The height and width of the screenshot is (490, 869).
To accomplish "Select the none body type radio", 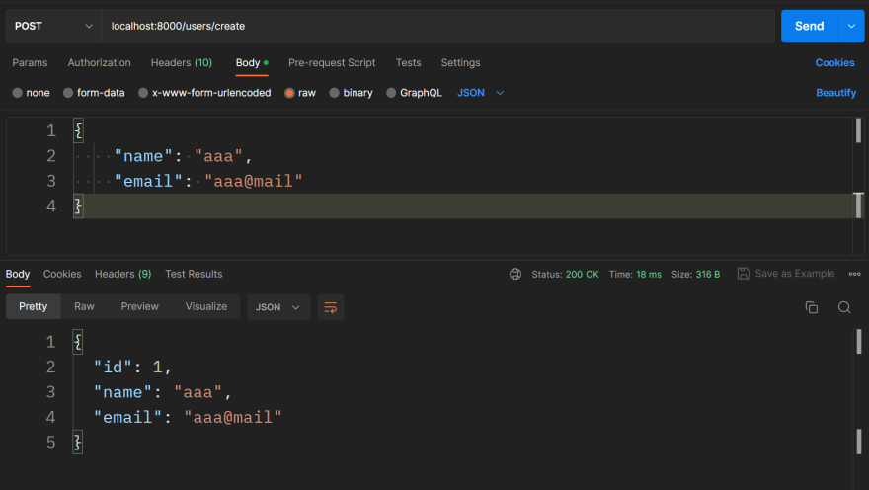I will click(x=17, y=93).
